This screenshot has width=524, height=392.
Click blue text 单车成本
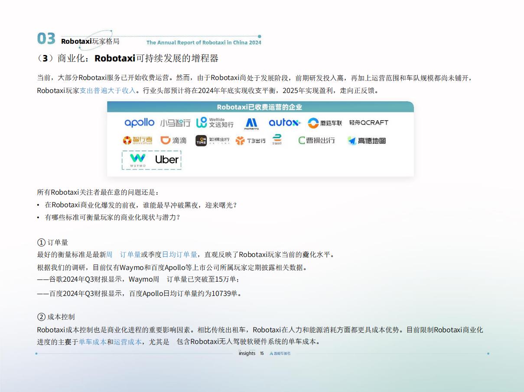(93, 342)
